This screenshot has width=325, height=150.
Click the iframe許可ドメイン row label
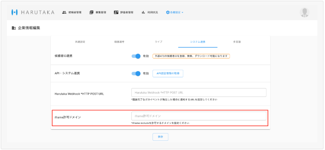pyautogui.click(x=68, y=117)
